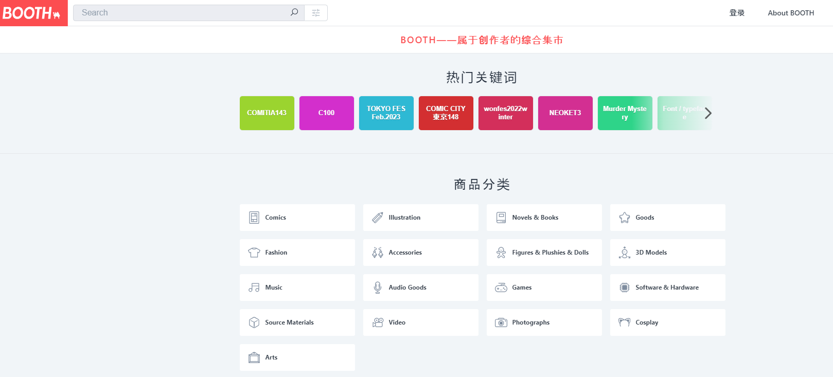
Task: Click the Novels & Books icon
Action: [x=501, y=218]
